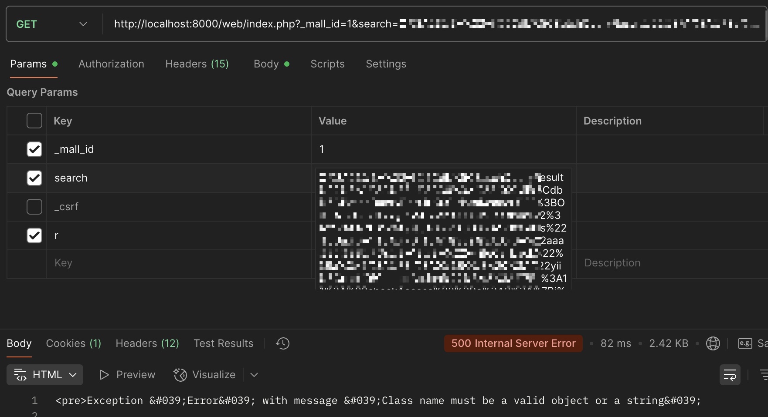Open the GET method dropdown
The image size is (768, 417).
51,24
